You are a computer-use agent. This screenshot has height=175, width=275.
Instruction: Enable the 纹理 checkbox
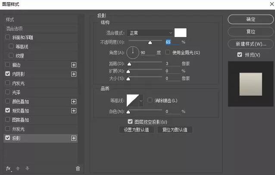click(11, 55)
